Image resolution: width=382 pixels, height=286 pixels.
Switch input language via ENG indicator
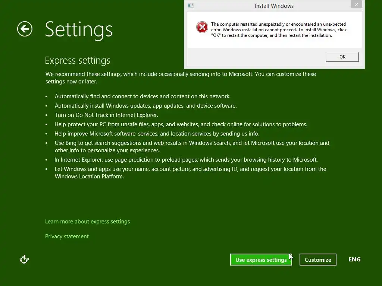click(354, 260)
